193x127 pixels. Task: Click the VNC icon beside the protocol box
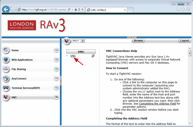click(67, 41)
